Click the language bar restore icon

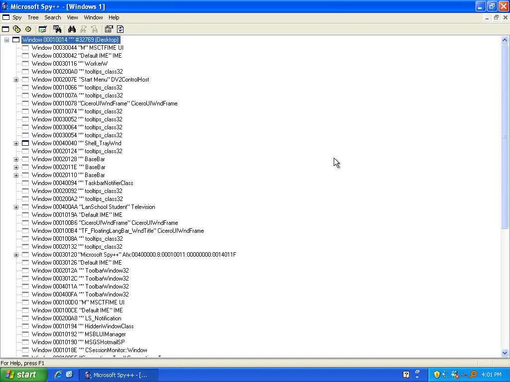coord(418,372)
